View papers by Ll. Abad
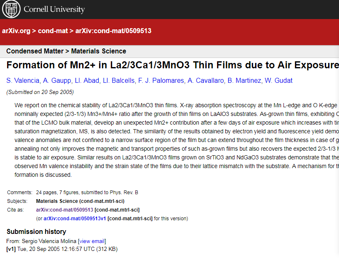The image size is (339, 260). 86,80
